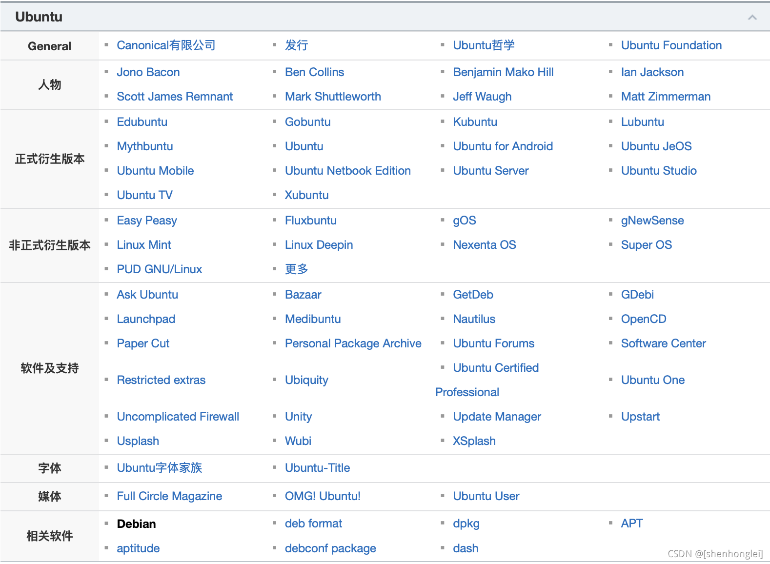Open the Nexenta OS link
This screenshot has height=564, width=770.
click(485, 245)
